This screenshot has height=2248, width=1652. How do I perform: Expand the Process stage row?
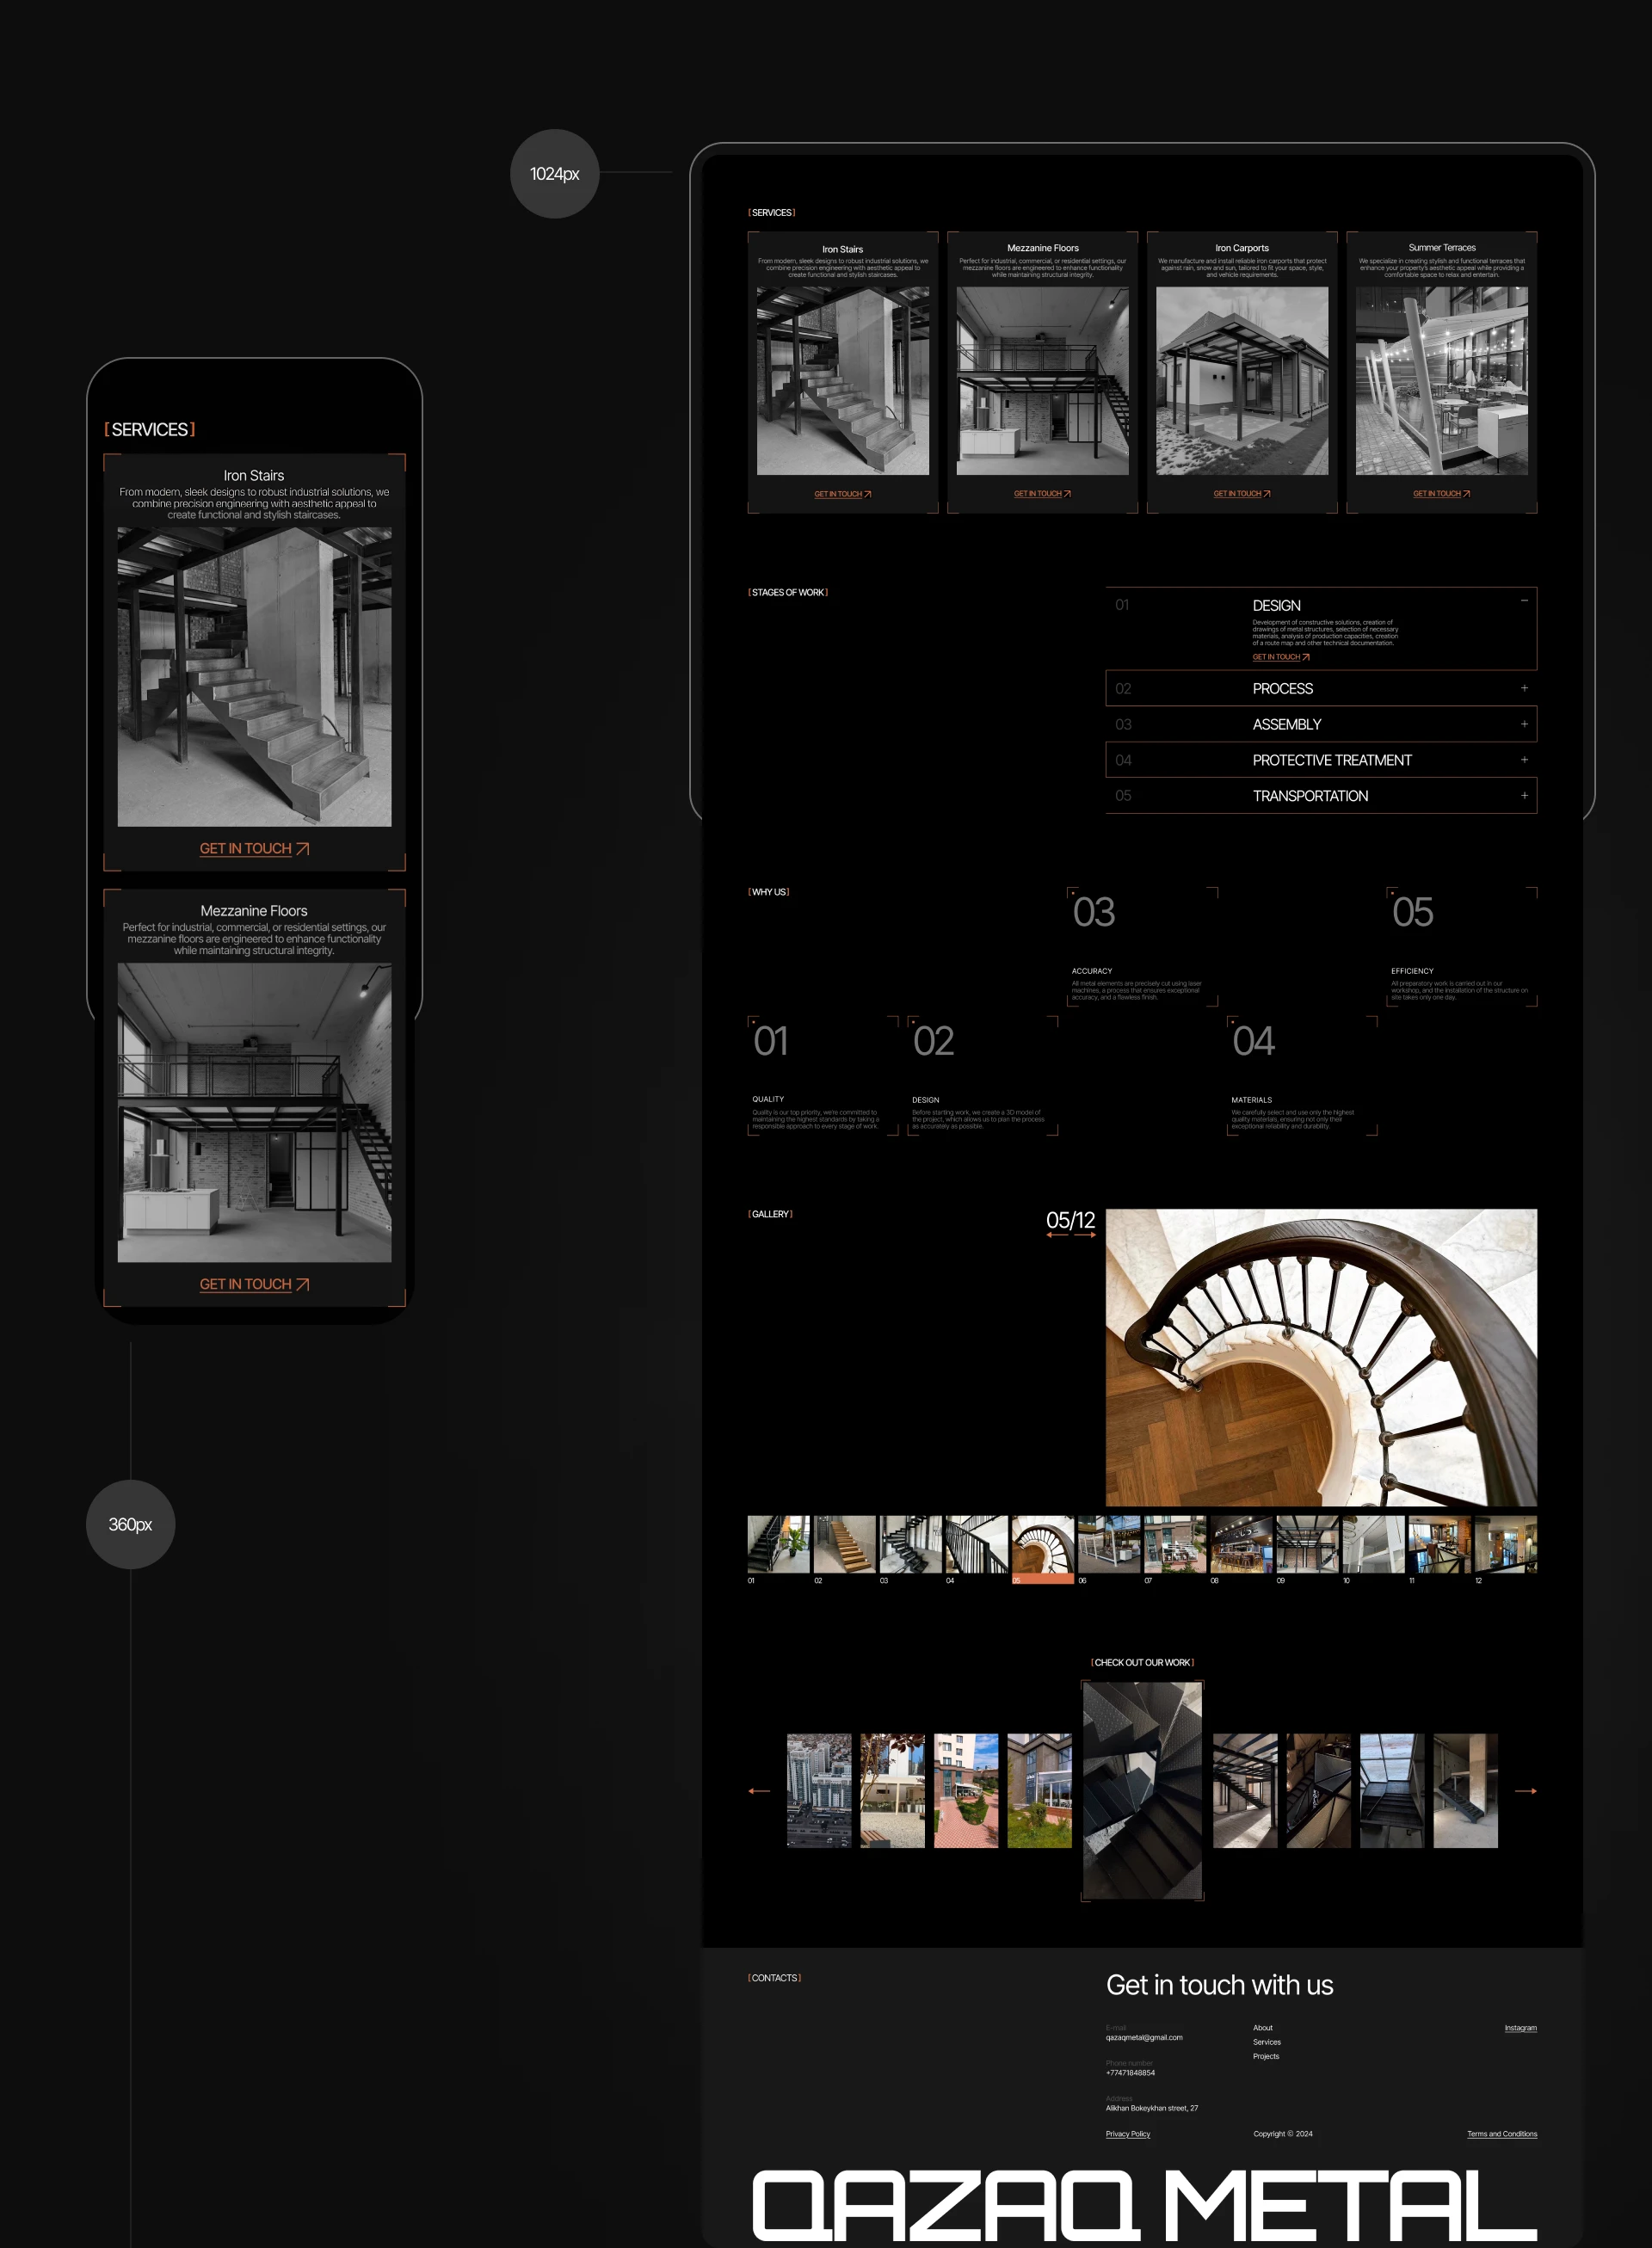pyautogui.click(x=1524, y=688)
